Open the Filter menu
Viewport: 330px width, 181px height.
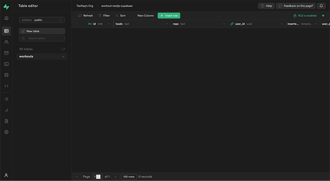pos(104,15)
